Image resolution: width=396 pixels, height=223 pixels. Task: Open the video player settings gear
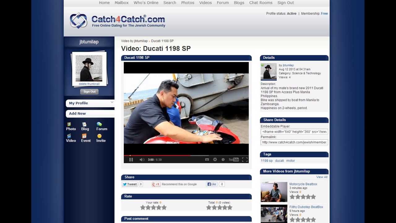pyautogui.click(x=215, y=160)
